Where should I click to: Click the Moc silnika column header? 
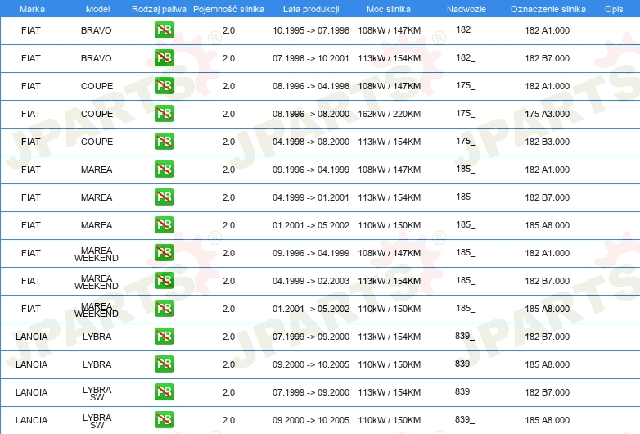(389, 9)
